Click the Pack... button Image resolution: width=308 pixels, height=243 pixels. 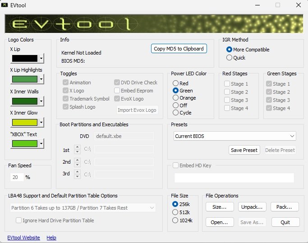click(285, 207)
